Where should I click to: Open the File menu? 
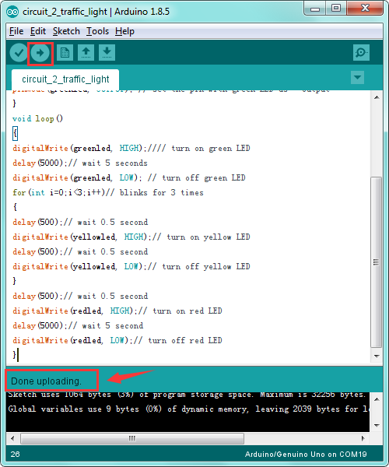tap(16, 31)
